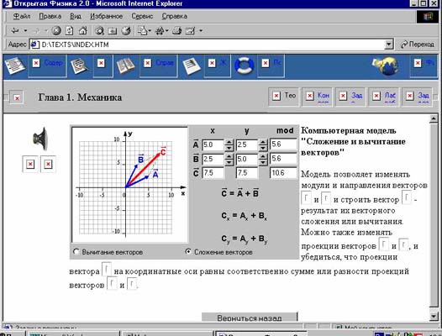Screen dimensions: 442x336
Task: Open the lifebuoy help icon
Action: tap(244, 66)
